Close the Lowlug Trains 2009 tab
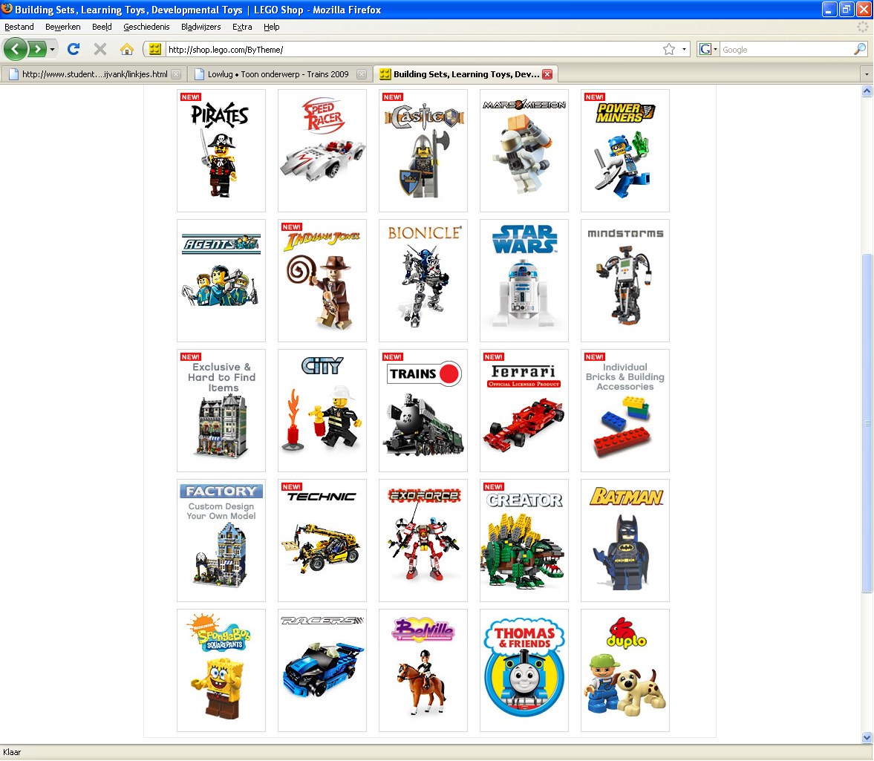 pos(362,74)
